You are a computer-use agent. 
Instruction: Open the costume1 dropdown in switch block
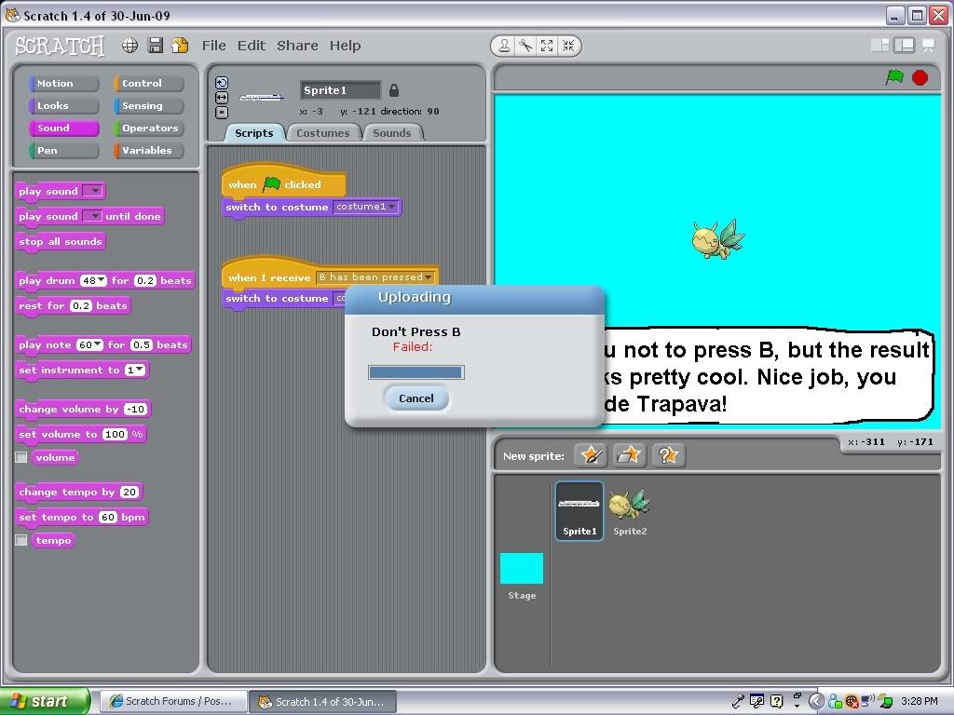pyautogui.click(x=392, y=207)
